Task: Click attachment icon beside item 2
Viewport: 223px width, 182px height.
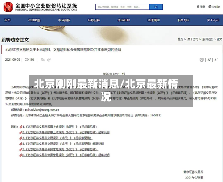Action: point(21,132)
